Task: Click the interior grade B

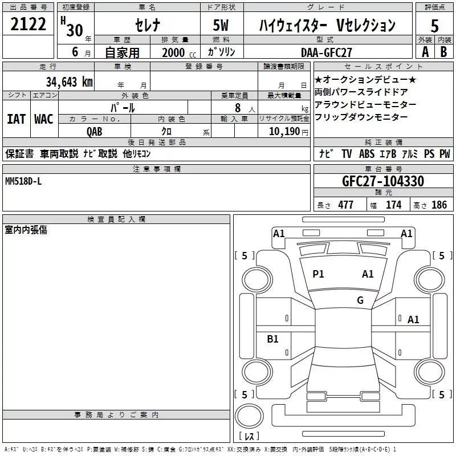Action: click(443, 52)
